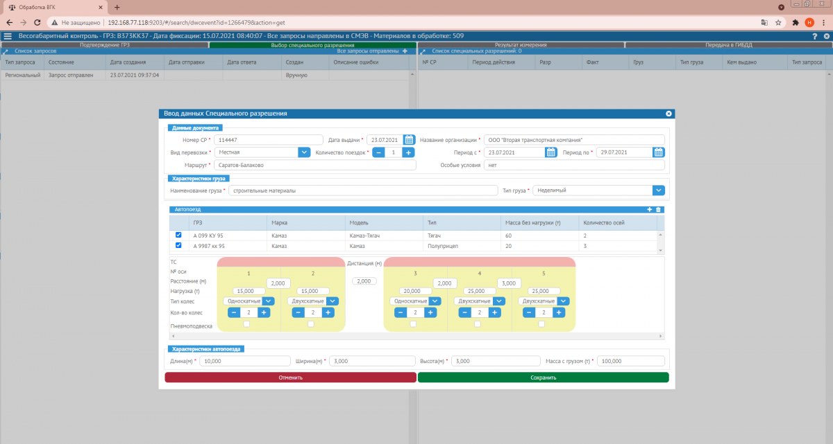Enable Пневмоподвеска for axle 3

(x=413, y=323)
